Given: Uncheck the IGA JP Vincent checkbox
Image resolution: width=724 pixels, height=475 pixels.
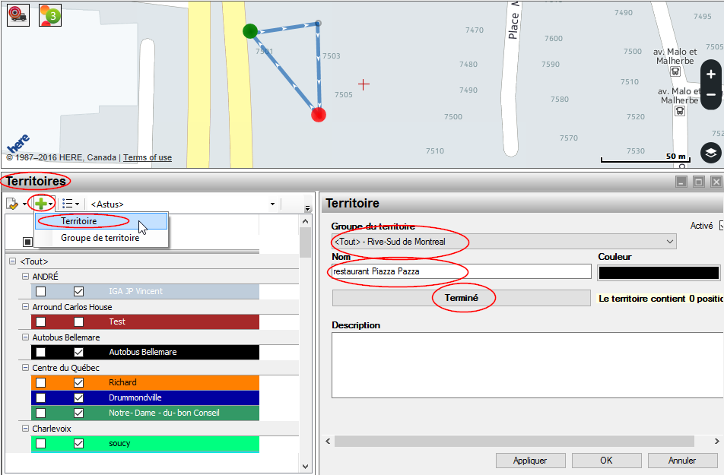Looking at the screenshot, I should point(78,291).
